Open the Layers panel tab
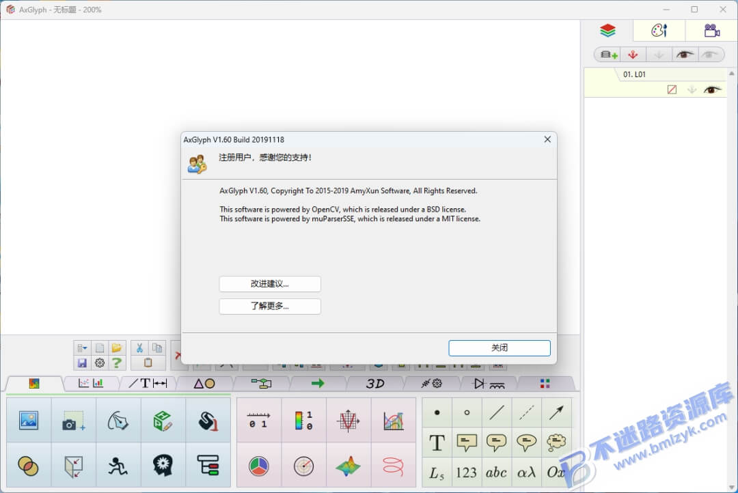 click(607, 31)
